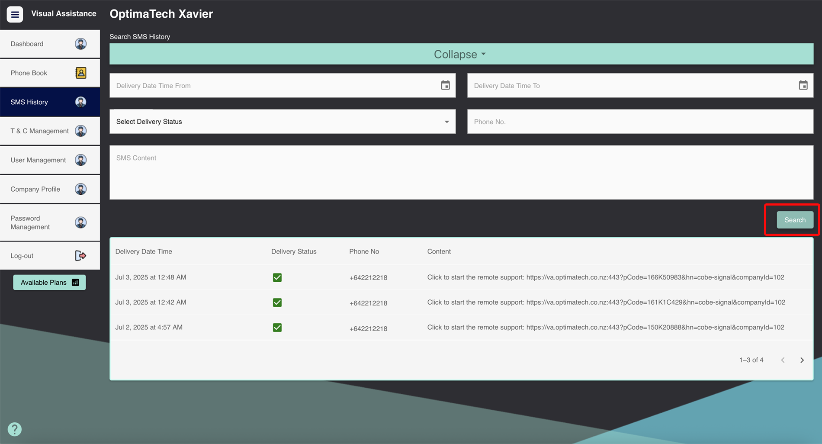This screenshot has width=822, height=444.
Task: Click the Phone Book contacts icon
Action: [x=80, y=73]
